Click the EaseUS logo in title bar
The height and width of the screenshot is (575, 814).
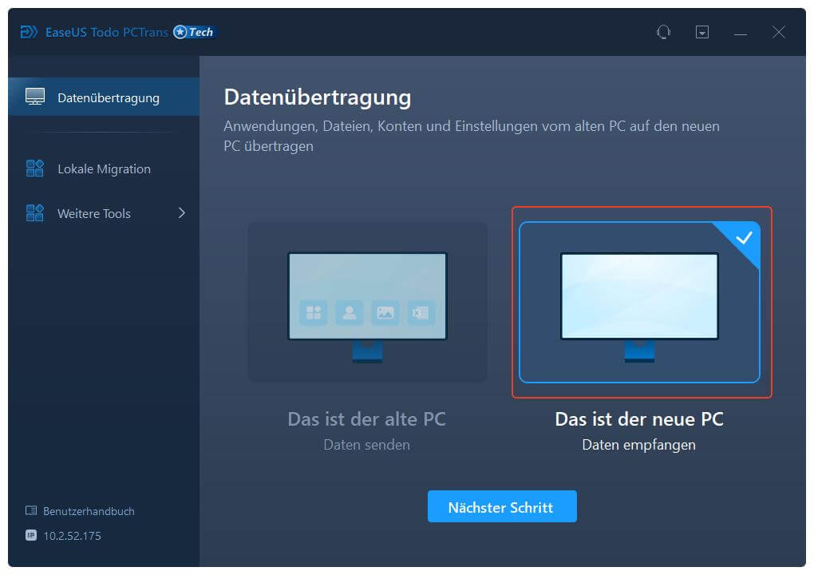tap(30, 32)
